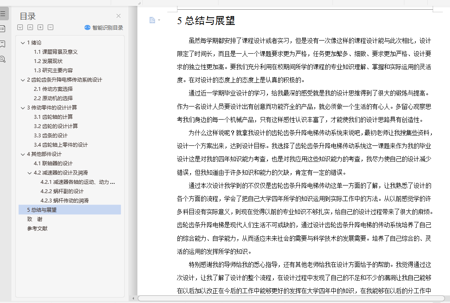Screen dimensions: 450x303
Task: Click paragraph starting 特别感谢我的导师
Action: [x=304, y=278]
